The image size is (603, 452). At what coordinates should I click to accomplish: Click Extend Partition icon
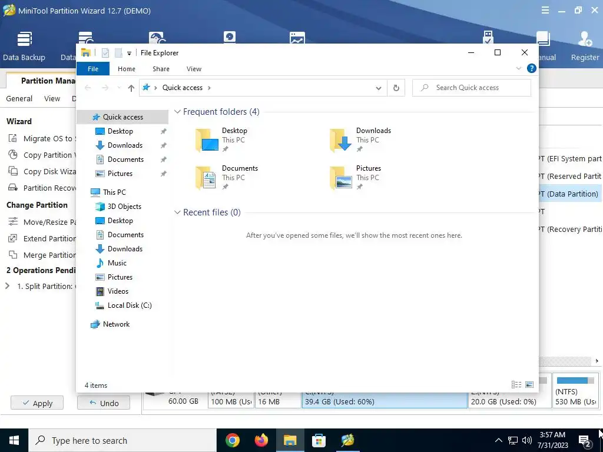point(13,238)
